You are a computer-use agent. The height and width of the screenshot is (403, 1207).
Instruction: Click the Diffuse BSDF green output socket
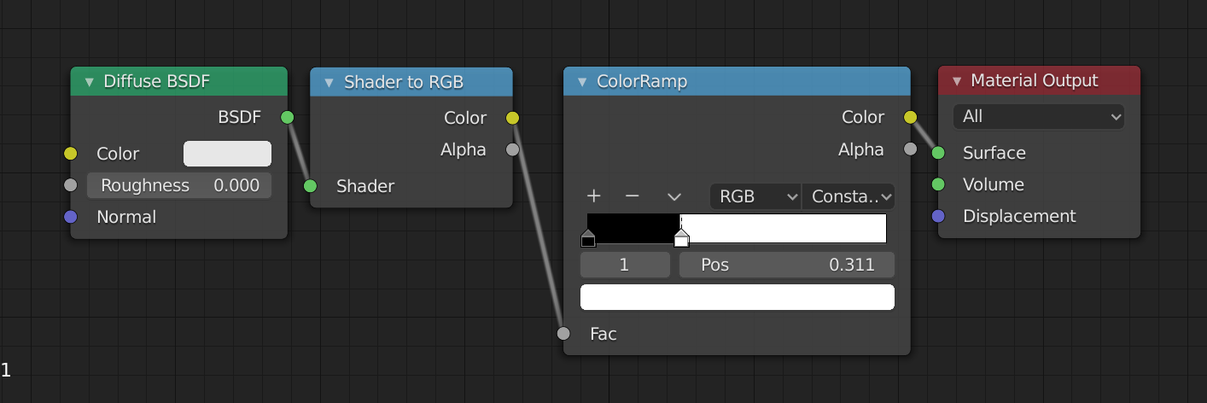(288, 117)
